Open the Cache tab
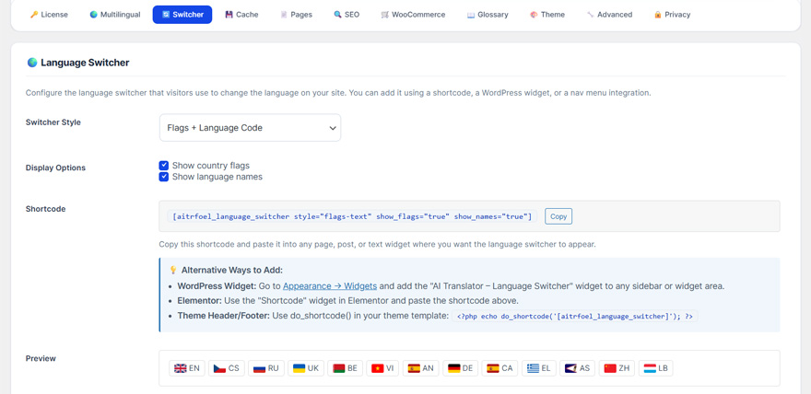Image resolution: width=811 pixels, height=394 pixels. tap(241, 15)
